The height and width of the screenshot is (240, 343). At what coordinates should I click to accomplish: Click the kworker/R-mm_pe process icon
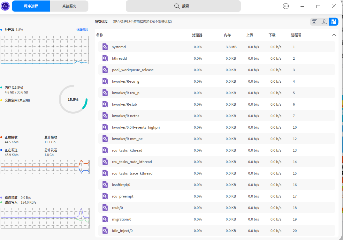click(105, 139)
